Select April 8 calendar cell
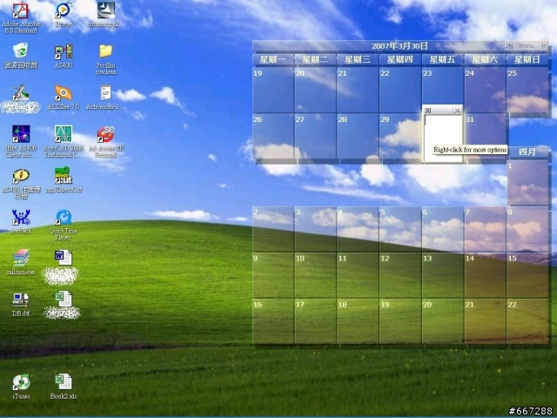The image size is (557, 418). tap(527, 229)
